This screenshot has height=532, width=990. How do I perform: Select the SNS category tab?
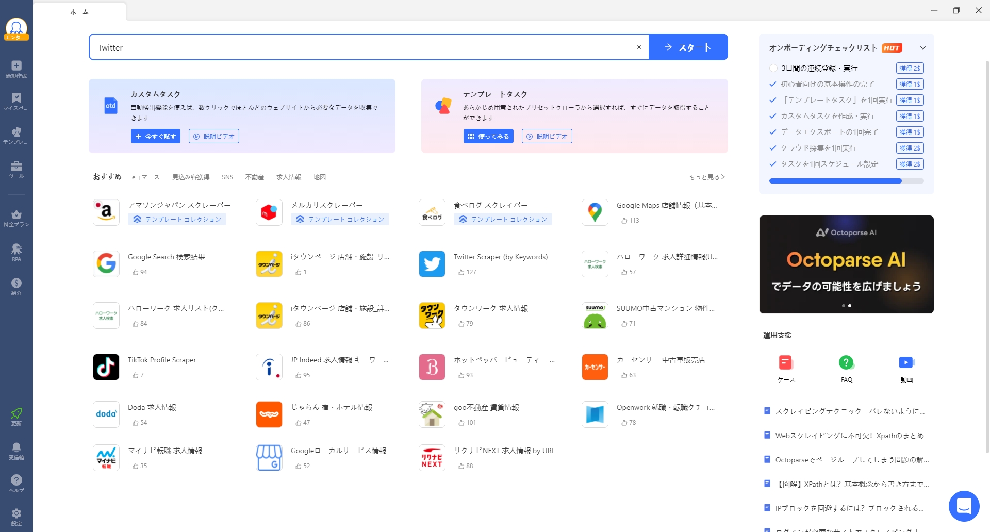227,177
